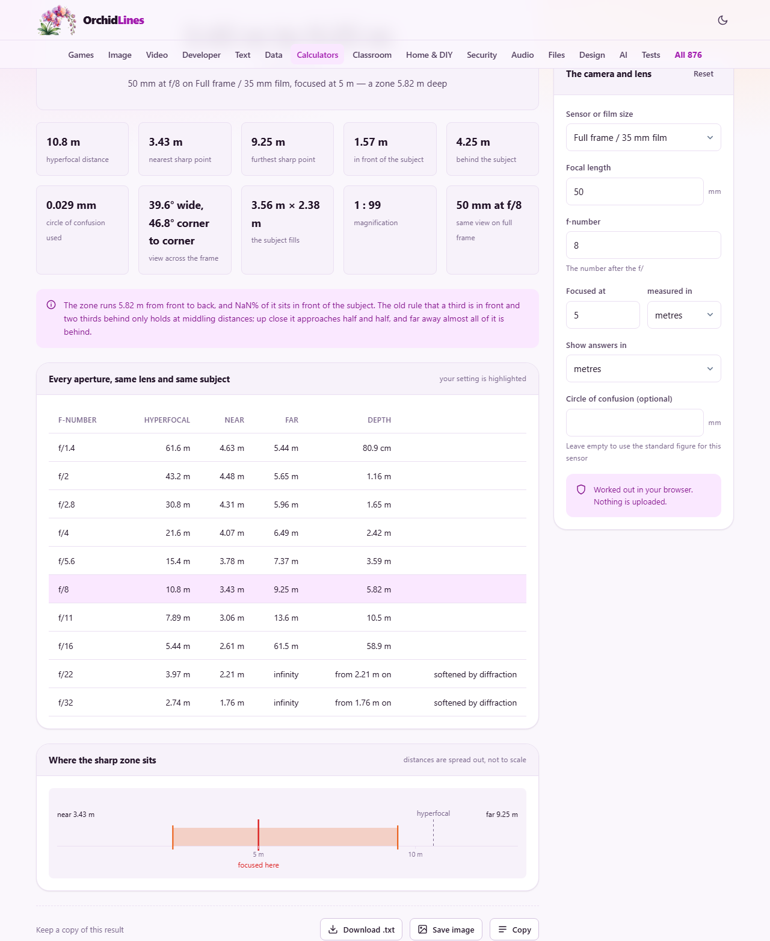This screenshot has height=941, width=770.
Task: Click the Copy lines icon
Action: coord(502,930)
